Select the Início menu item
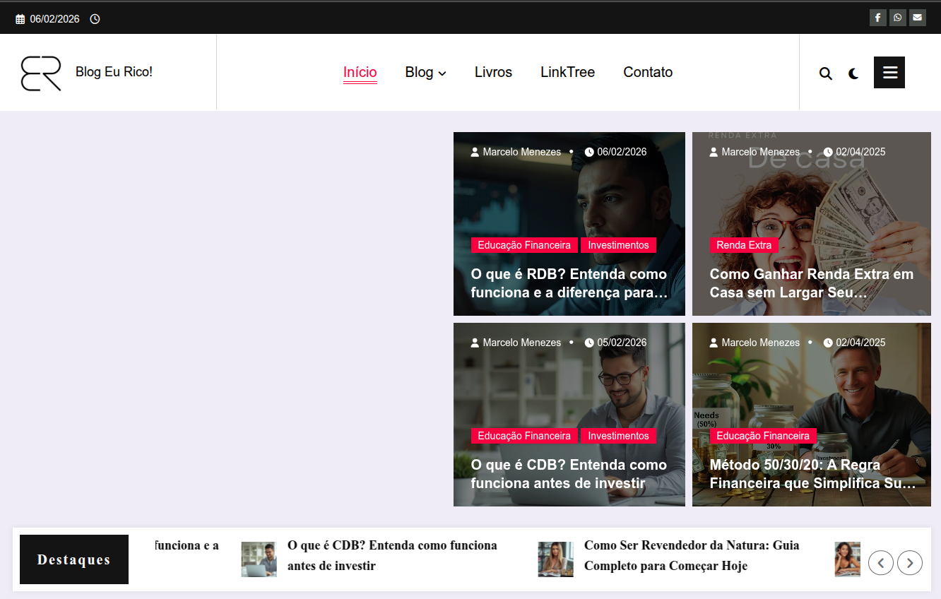The width and height of the screenshot is (941, 599). click(x=360, y=72)
